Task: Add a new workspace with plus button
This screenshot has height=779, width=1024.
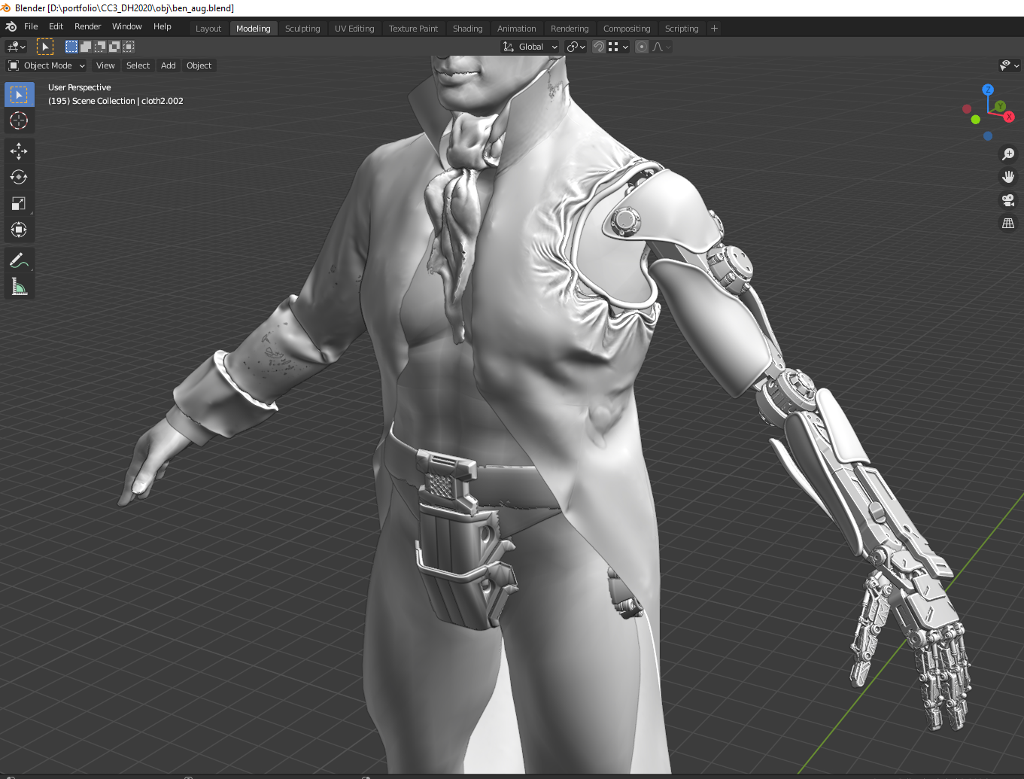Action: 715,29
